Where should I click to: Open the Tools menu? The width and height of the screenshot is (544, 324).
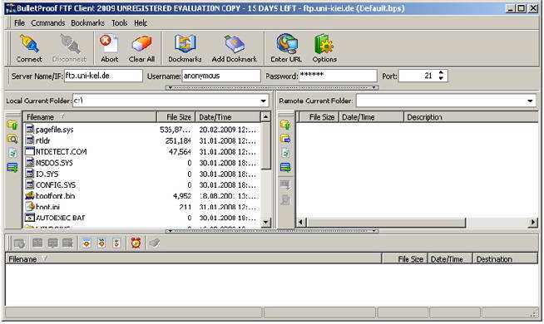[x=119, y=23]
